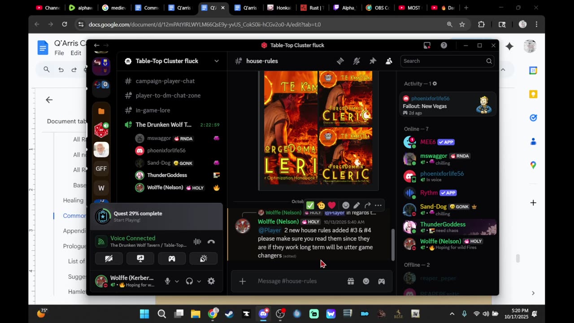Bookmark this page star icon in Chrome
The image size is (574, 323).
462,25
